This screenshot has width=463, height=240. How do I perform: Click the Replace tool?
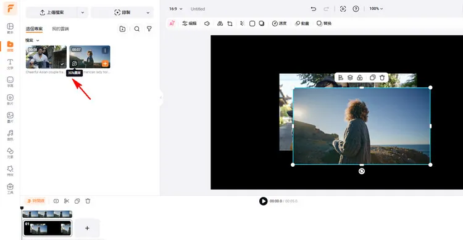point(324,23)
